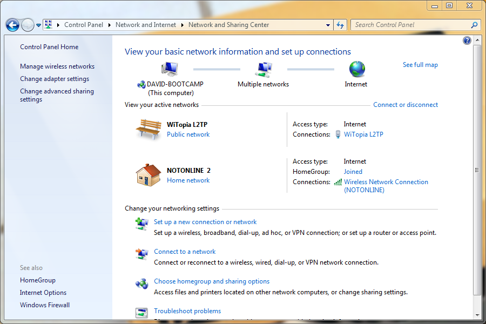The height and width of the screenshot is (324, 486).
Task: Open the See full map link
Action: click(x=420, y=65)
